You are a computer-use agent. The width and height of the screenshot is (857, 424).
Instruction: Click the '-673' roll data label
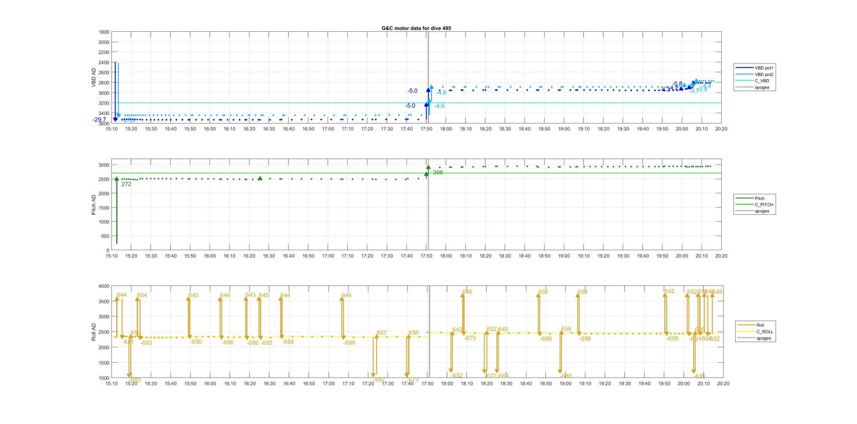coord(413,379)
